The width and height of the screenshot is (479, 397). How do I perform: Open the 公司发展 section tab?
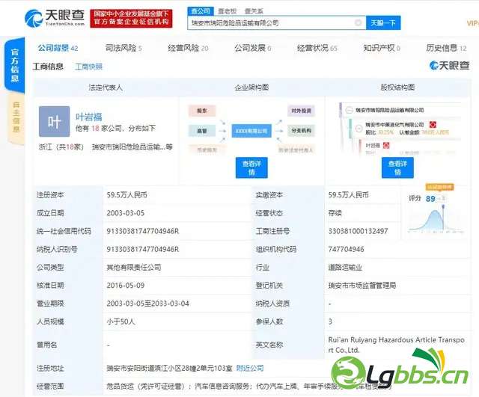point(253,48)
